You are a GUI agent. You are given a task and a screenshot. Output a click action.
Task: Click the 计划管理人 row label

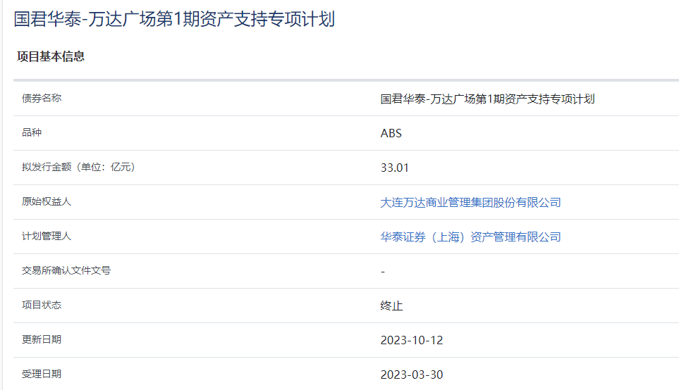[47, 236]
